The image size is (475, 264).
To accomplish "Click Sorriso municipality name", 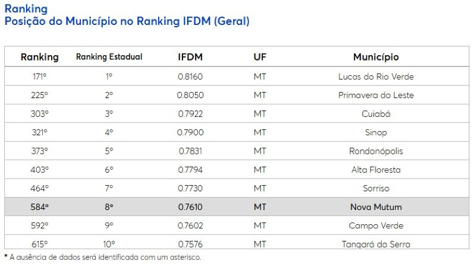I will 376,188.
